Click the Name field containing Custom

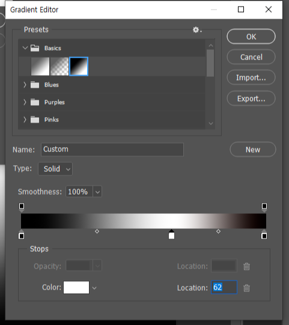pyautogui.click(x=112, y=150)
